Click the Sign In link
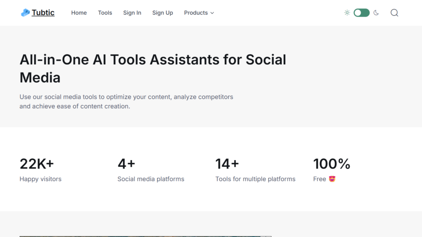Image resolution: width=422 pixels, height=237 pixels. (132, 13)
